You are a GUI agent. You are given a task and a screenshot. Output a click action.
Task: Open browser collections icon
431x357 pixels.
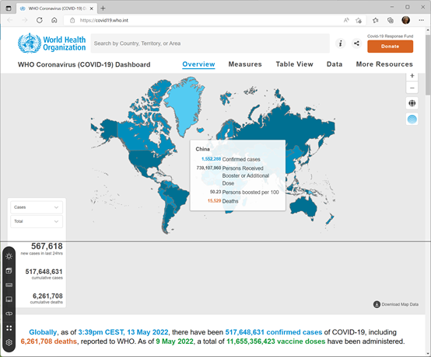[391, 20]
